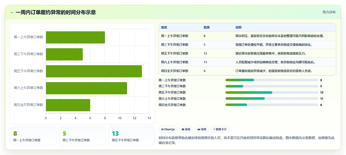Viewport: 346px width, 155px height.
Task: Click the x-axis tick label 10
Action: coord(120,118)
